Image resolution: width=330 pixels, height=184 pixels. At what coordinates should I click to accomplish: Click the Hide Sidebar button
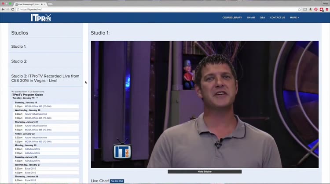coord(205,172)
